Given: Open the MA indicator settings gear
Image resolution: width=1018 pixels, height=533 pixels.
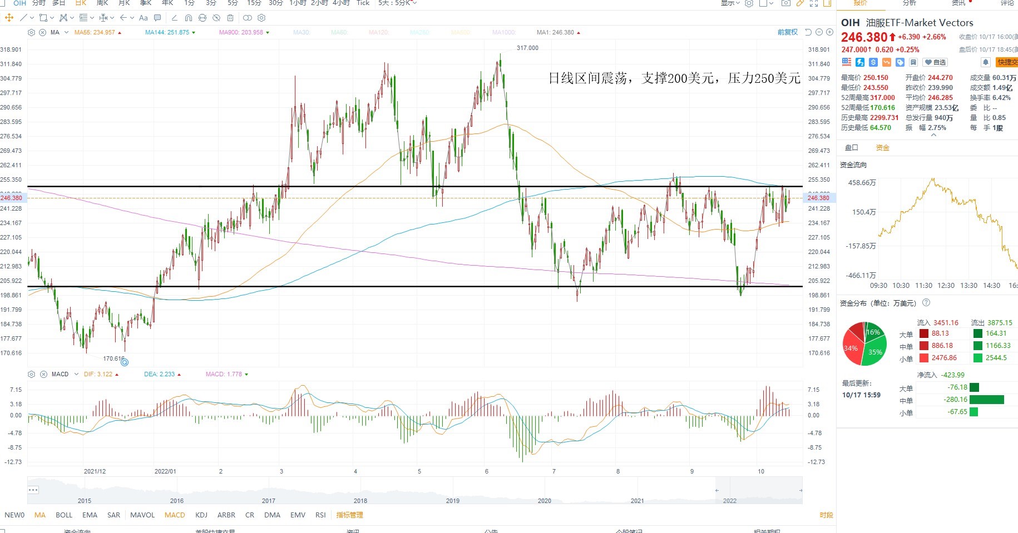Looking at the screenshot, I should tap(32, 32).
